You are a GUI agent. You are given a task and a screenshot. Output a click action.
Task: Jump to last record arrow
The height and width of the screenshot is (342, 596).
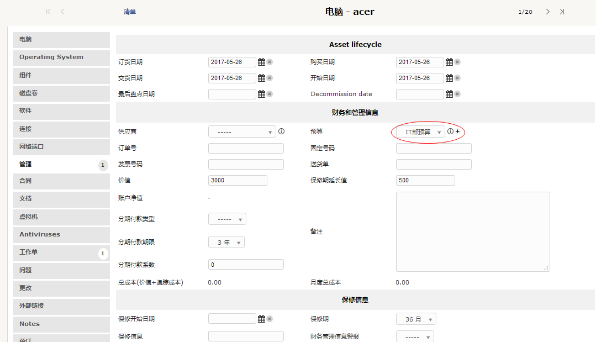click(562, 12)
